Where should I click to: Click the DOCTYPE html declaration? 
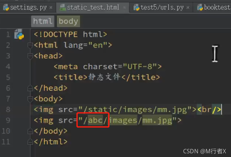coord(70,35)
